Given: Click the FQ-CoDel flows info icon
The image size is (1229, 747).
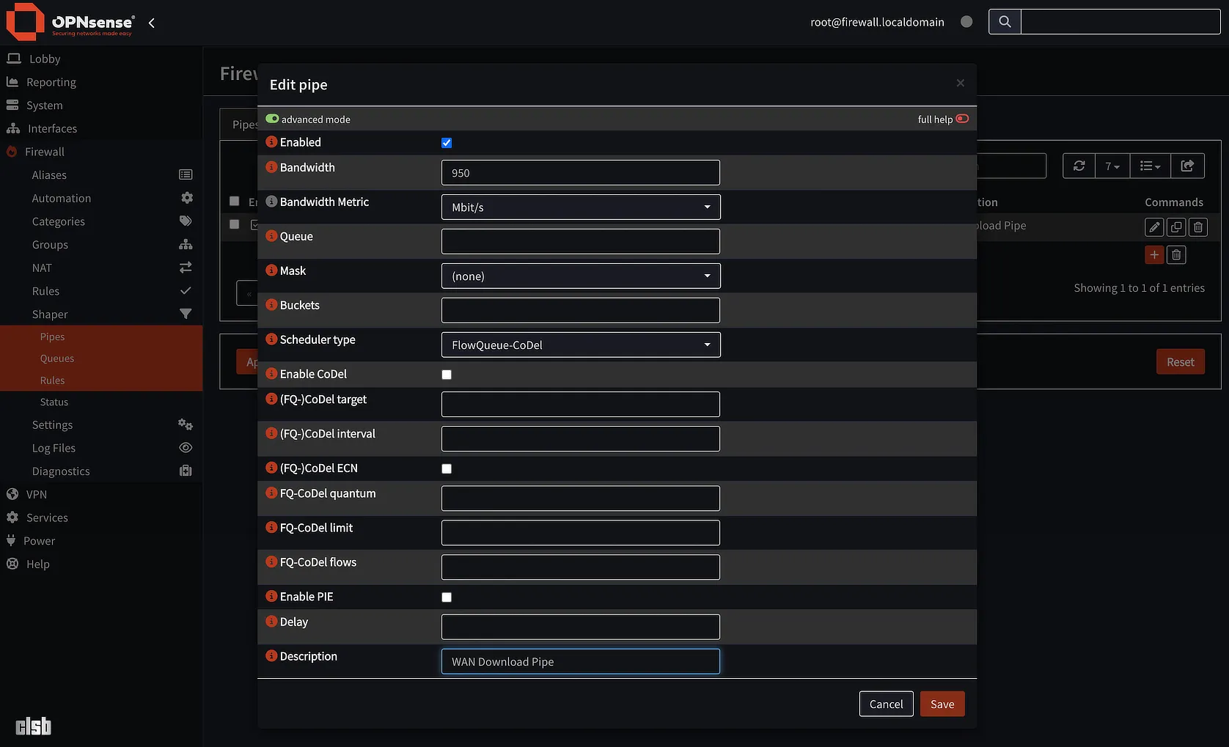Looking at the screenshot, I should coord(271,562).
